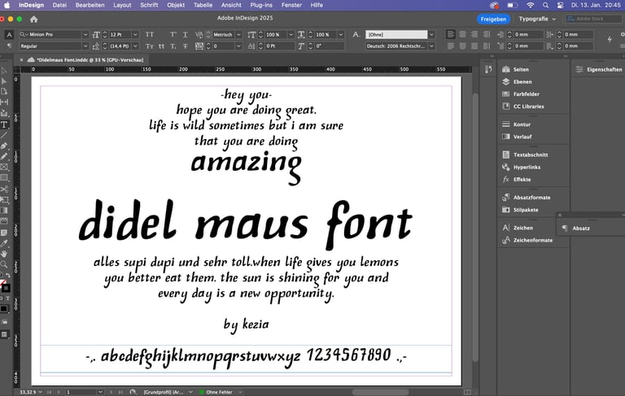Select the Gradient Swatch tool
This screenshot has height=396, width=625.
coord(4,211)
